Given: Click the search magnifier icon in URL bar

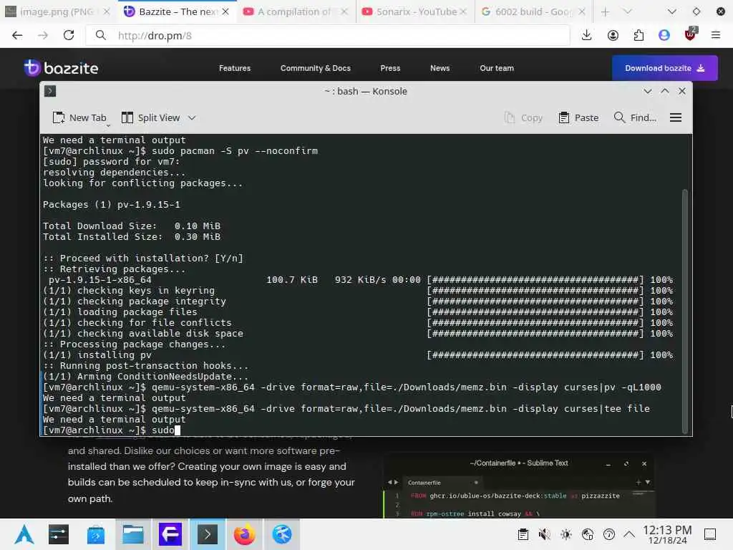Looking at the screenshot, I should [x=100, y=36].
